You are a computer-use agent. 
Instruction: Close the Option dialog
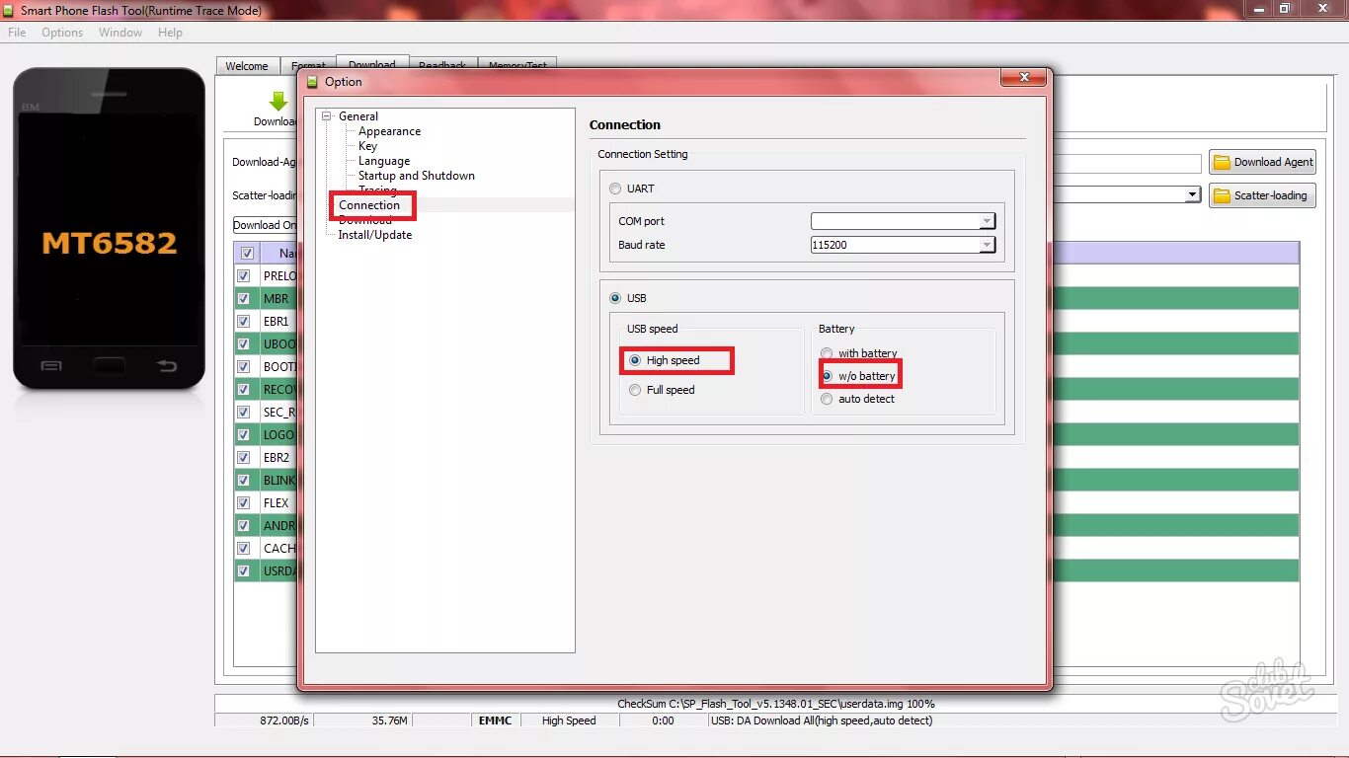pos(1024,77)
